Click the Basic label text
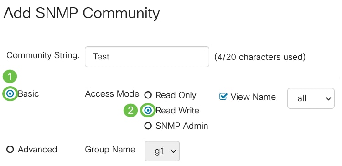Image resolution: width=342 pixels, height=166 pixels. (28, 94)
